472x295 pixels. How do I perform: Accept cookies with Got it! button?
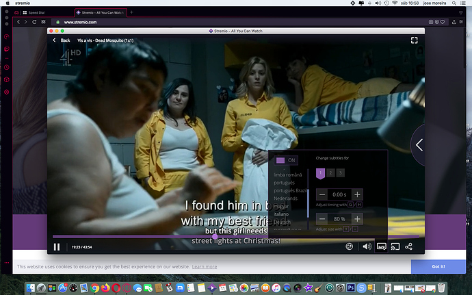pos(438,267)
